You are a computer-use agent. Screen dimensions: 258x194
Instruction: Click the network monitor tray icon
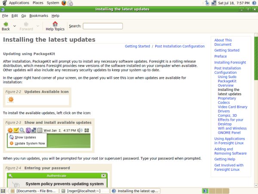(x=214, y=3)
